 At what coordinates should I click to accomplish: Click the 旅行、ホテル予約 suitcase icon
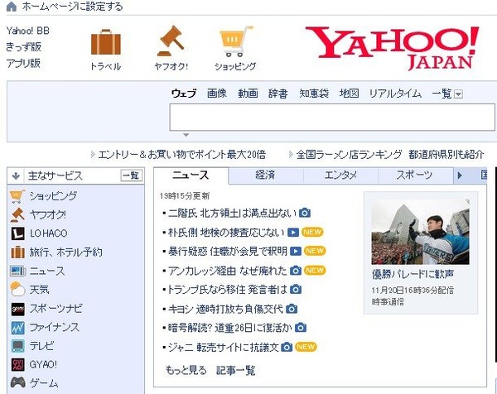(17, 252)
